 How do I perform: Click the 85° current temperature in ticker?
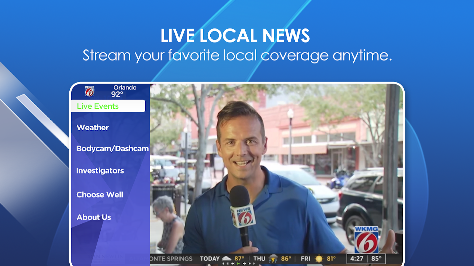(x=377, y=258)
